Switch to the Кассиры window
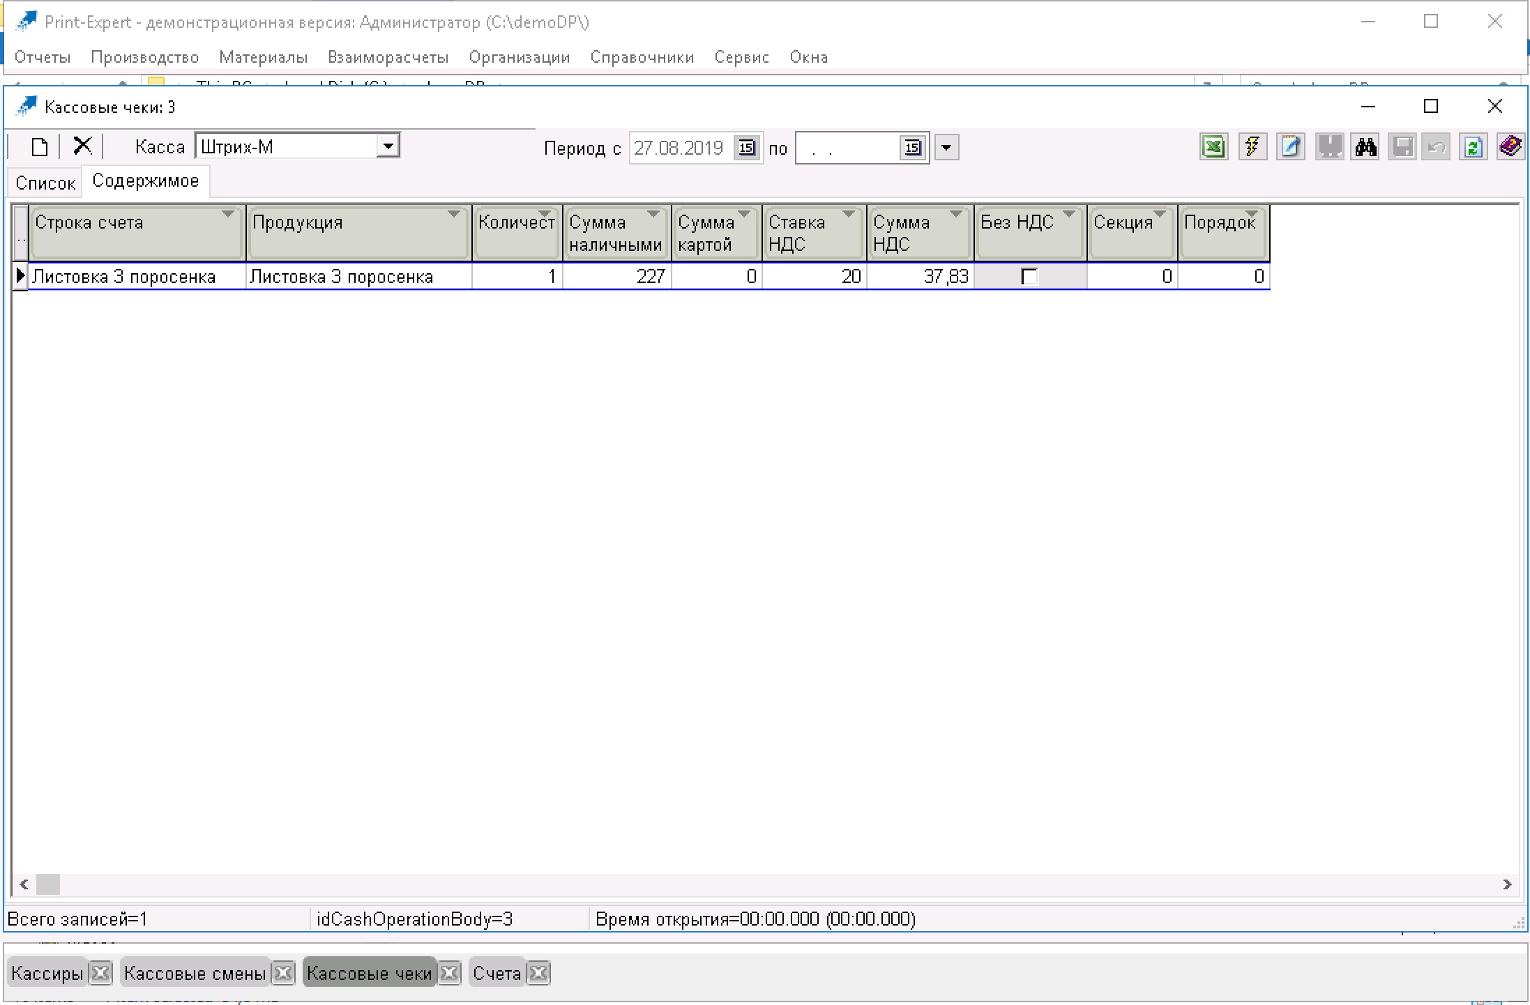 click(x=47, y=973)
